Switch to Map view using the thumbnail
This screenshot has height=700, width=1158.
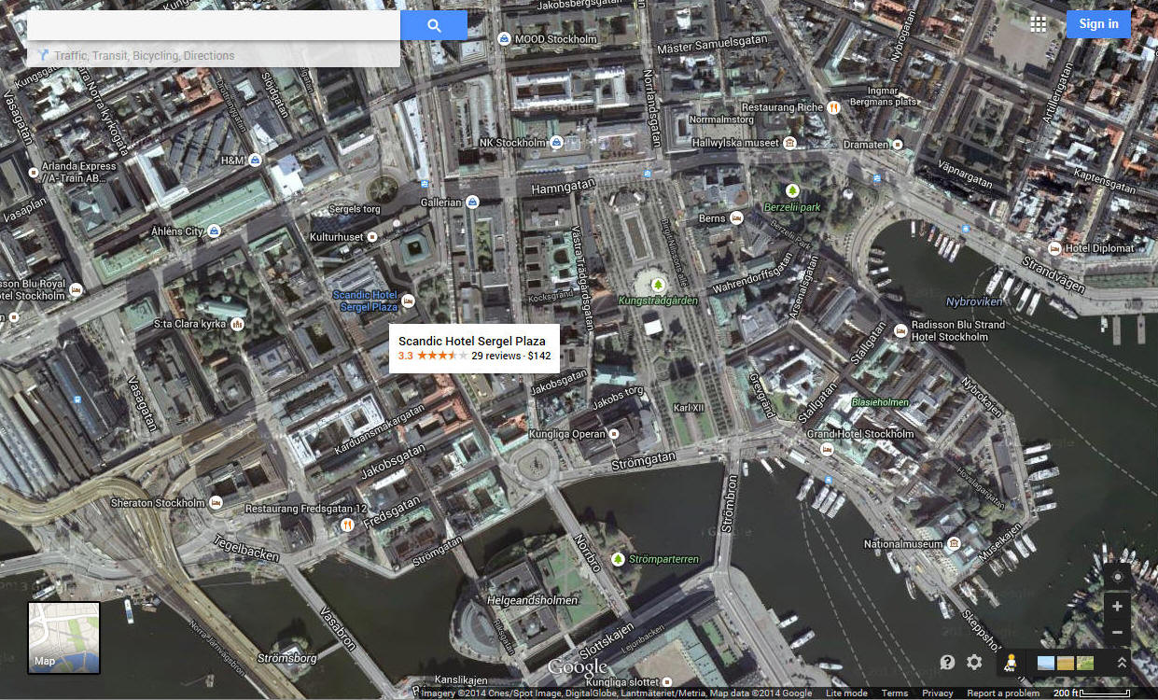click(x=63, y=637)
